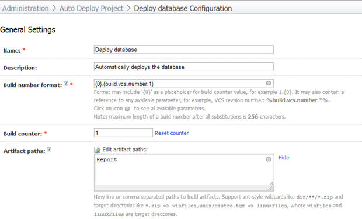Image resolution: width=362 pixels, height=219 pixels.
Task: Open parameters icon inside artifact paths textarea
Action: click(x=268, y=159)
